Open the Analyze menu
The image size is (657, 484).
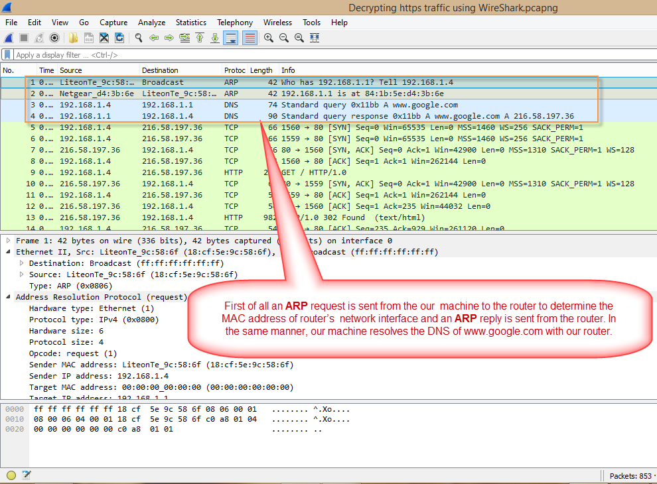(152, 23)
